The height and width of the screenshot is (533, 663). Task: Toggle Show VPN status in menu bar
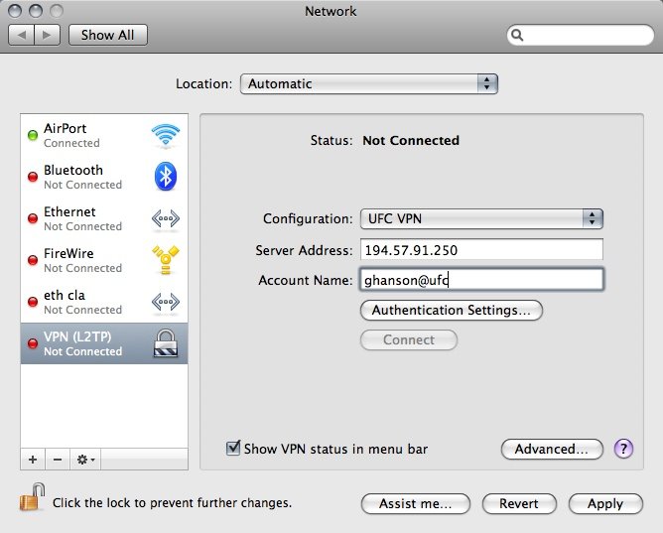pos(234,449)
